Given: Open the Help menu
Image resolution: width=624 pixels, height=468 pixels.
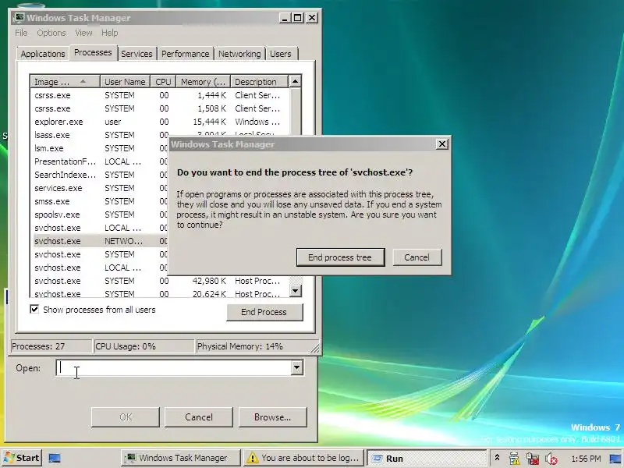Looking at the screenshot, I should 109,33.
